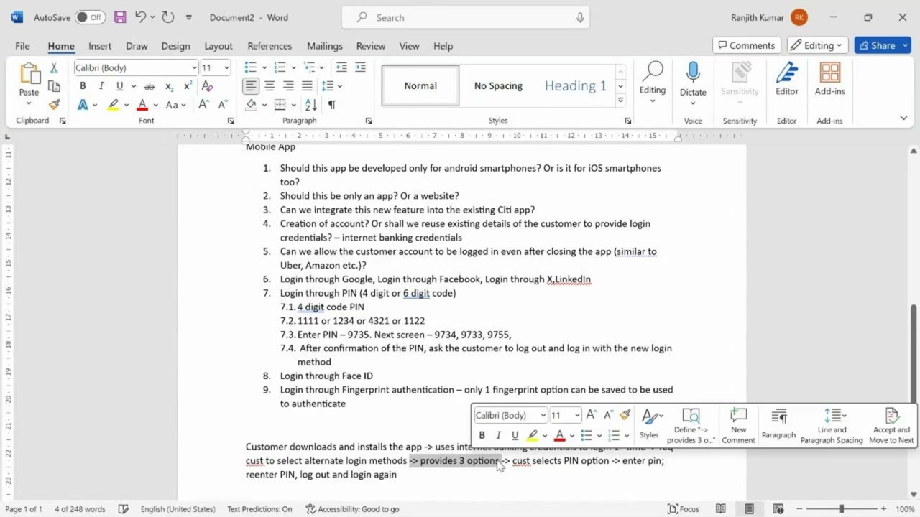Screen dimensions: 920x517
Task: Increase indent in Paragraph group
Action: tap(360, 67)
